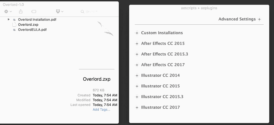Click the Custom Installations label
The image size is (274, 125).
[162, 33]
